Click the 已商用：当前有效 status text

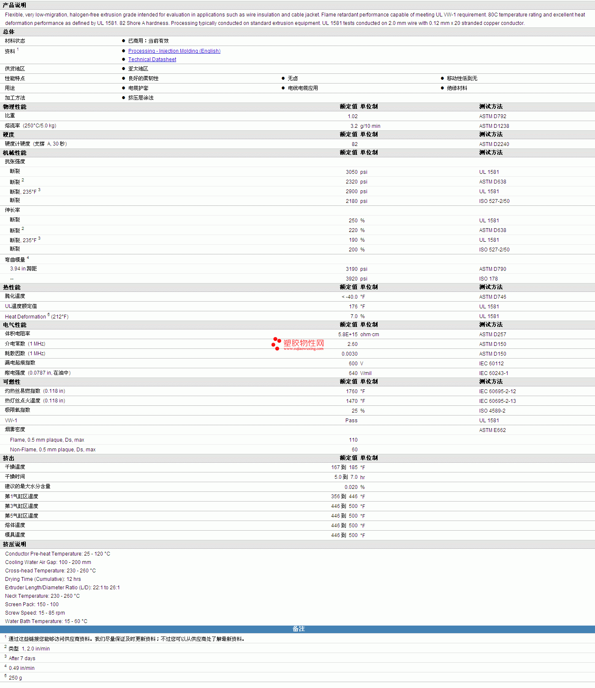pos(148,41)
